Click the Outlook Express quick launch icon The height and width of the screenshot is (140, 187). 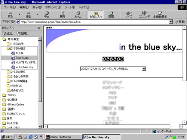[36, 137]
